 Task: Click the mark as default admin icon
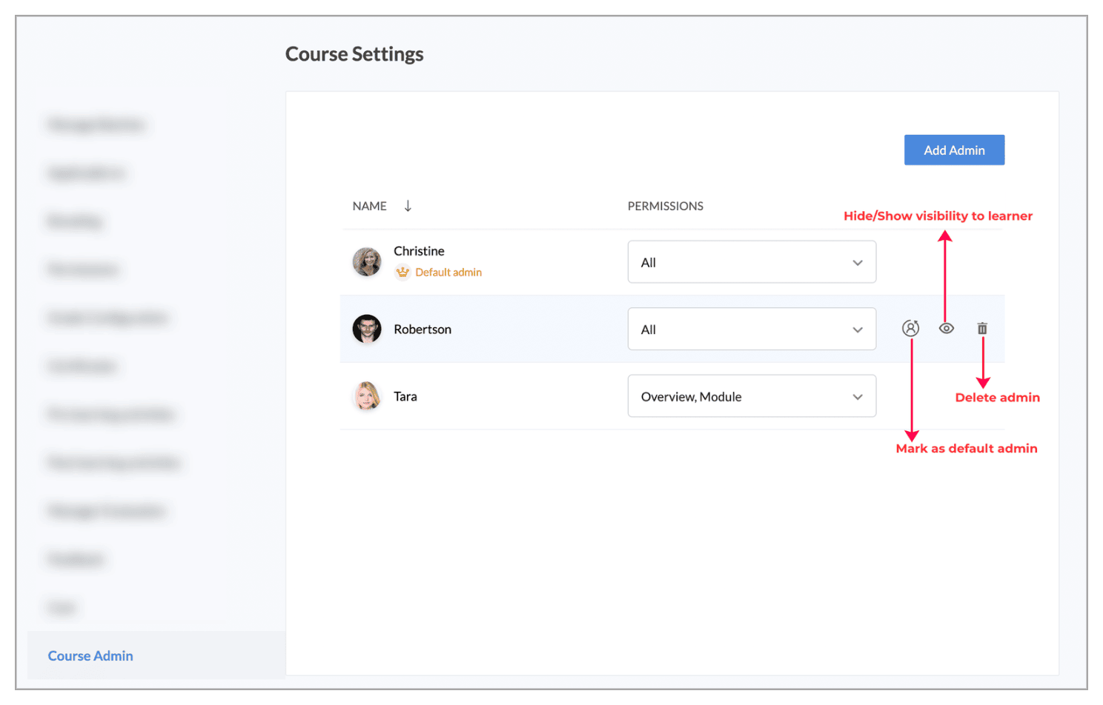910,328
